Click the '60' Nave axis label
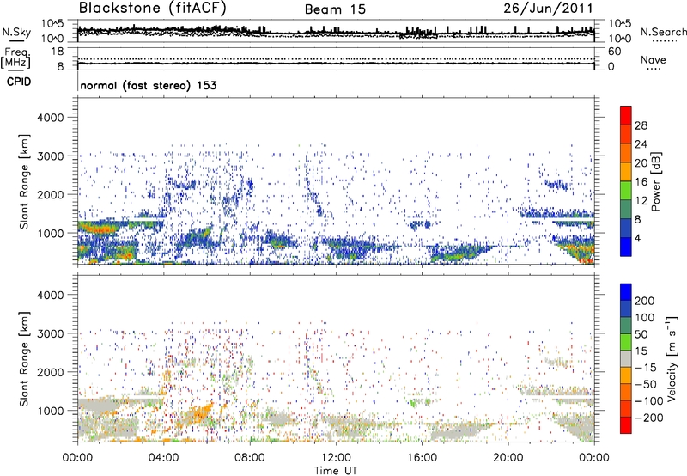This screenshot has width=687, height=476. point(614,52)
